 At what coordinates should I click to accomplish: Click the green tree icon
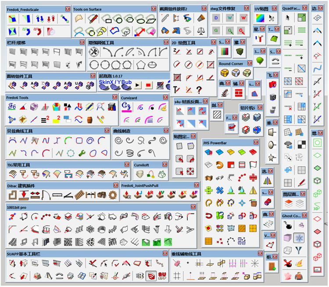[x=260, y=60]
